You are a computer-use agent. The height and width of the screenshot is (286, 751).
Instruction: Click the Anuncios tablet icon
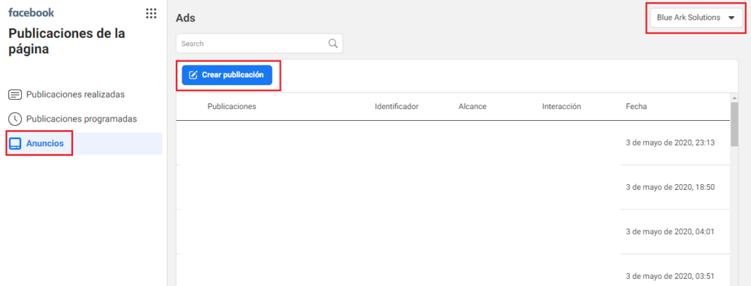[15, 143]
